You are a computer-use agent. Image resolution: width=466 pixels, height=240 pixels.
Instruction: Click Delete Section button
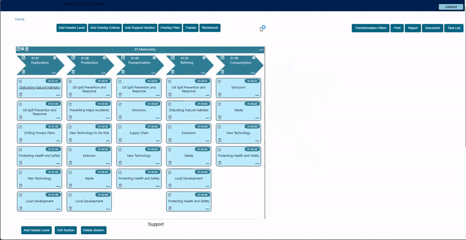[x=94, y=230]
